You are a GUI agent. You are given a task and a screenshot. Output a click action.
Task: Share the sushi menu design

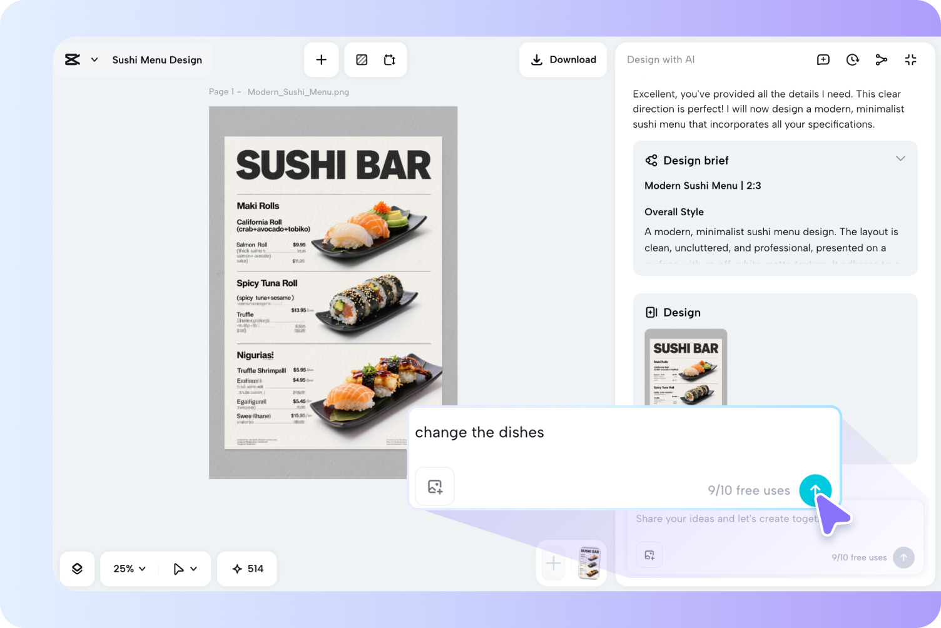point(882,59)
